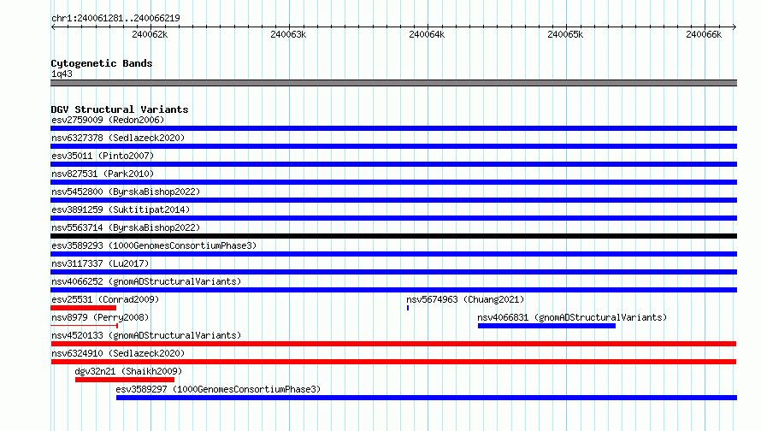Open nsv4066831 (gnomADStructuralVariants) label
The width and height of the screenshot is (761, 431).
(x=572, y=317)
